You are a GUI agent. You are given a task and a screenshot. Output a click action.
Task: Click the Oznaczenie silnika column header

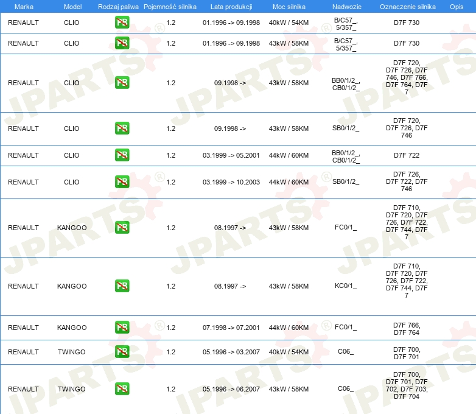coord(407,7)
